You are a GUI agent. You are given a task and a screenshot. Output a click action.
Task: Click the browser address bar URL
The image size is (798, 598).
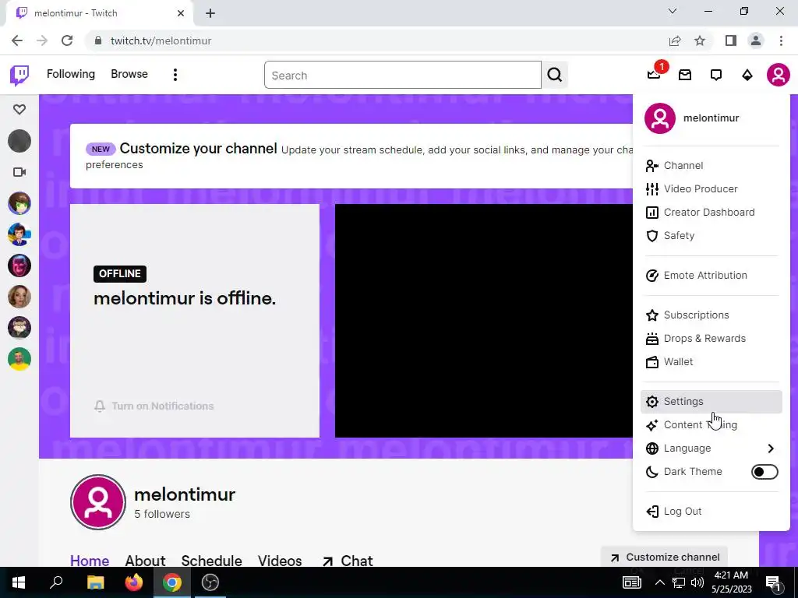161,40
